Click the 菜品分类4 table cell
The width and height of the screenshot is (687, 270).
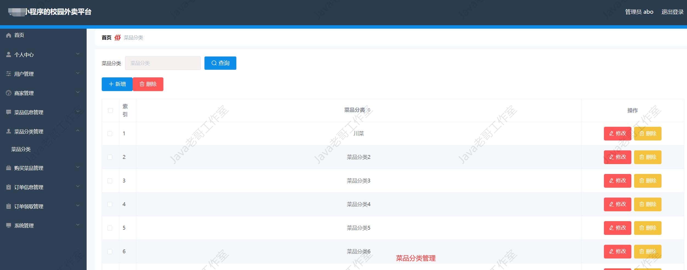(x=359, y=204)
